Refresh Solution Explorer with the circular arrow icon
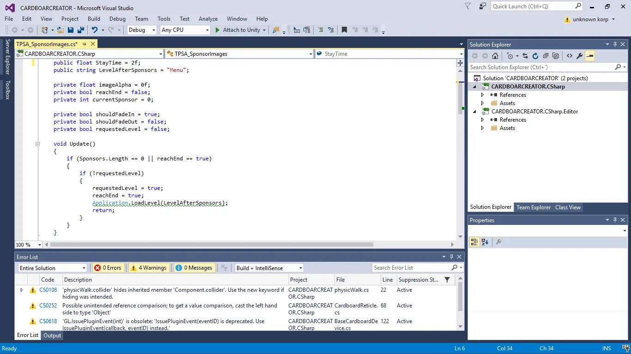The height and width of the screenshot is (354, 631). (x=535, y=56)
